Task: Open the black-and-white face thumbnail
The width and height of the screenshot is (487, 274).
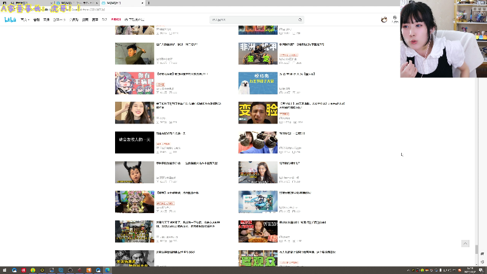Action: (135, 258)
